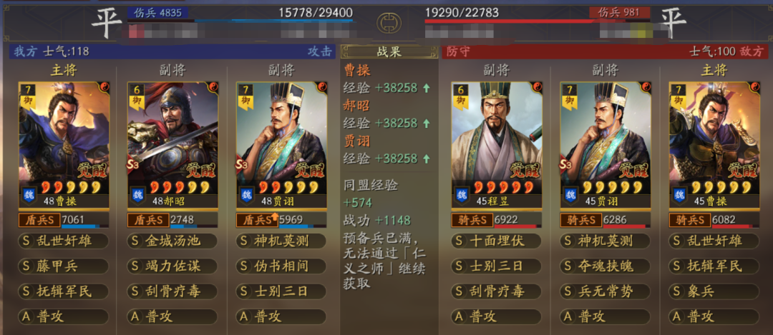Select the 金城汤池 skill under 郝昭

pyautogui.click(x=172, y=241)
